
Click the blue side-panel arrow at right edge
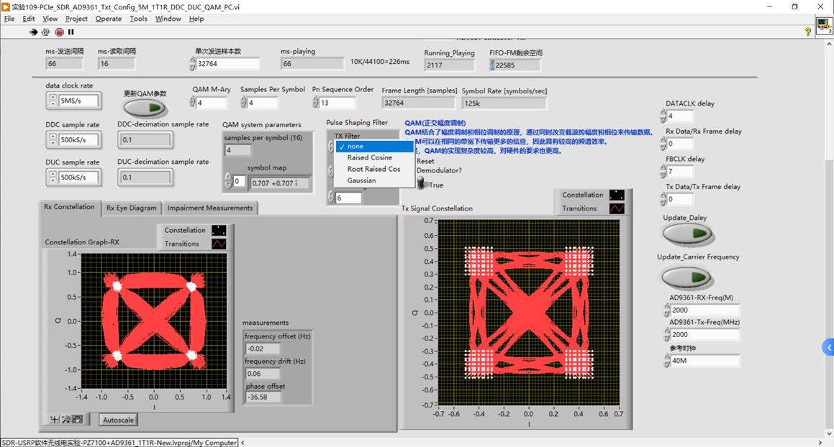click(x=828, y=348)
